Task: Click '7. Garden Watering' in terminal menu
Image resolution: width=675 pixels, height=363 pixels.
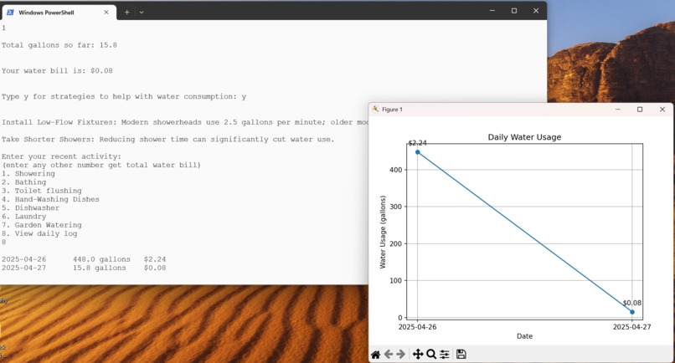Action: click(41, 225)
